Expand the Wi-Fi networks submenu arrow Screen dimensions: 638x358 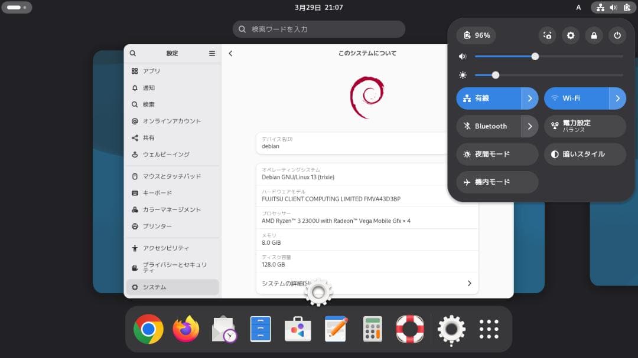click(618, 98)
